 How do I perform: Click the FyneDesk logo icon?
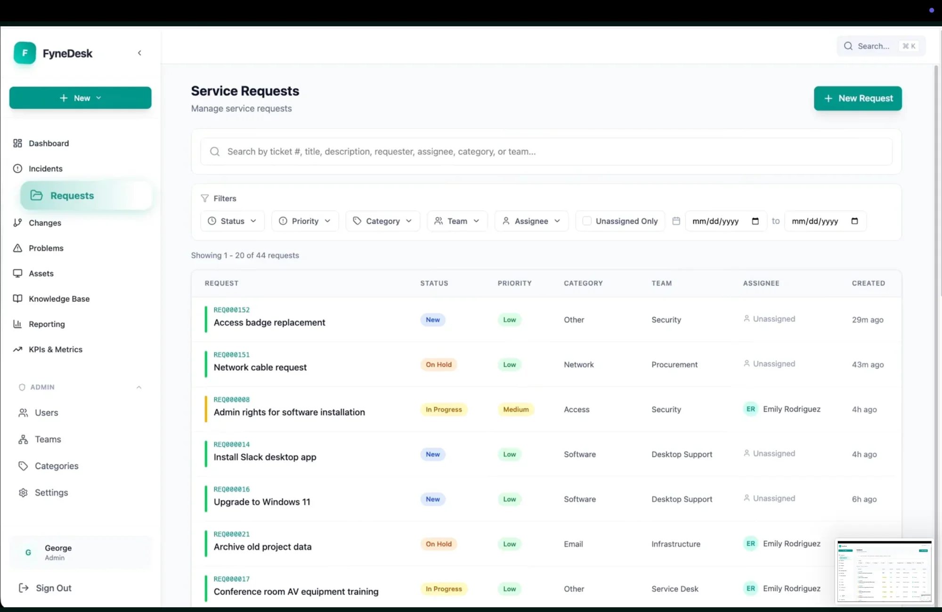coord(24,53)
